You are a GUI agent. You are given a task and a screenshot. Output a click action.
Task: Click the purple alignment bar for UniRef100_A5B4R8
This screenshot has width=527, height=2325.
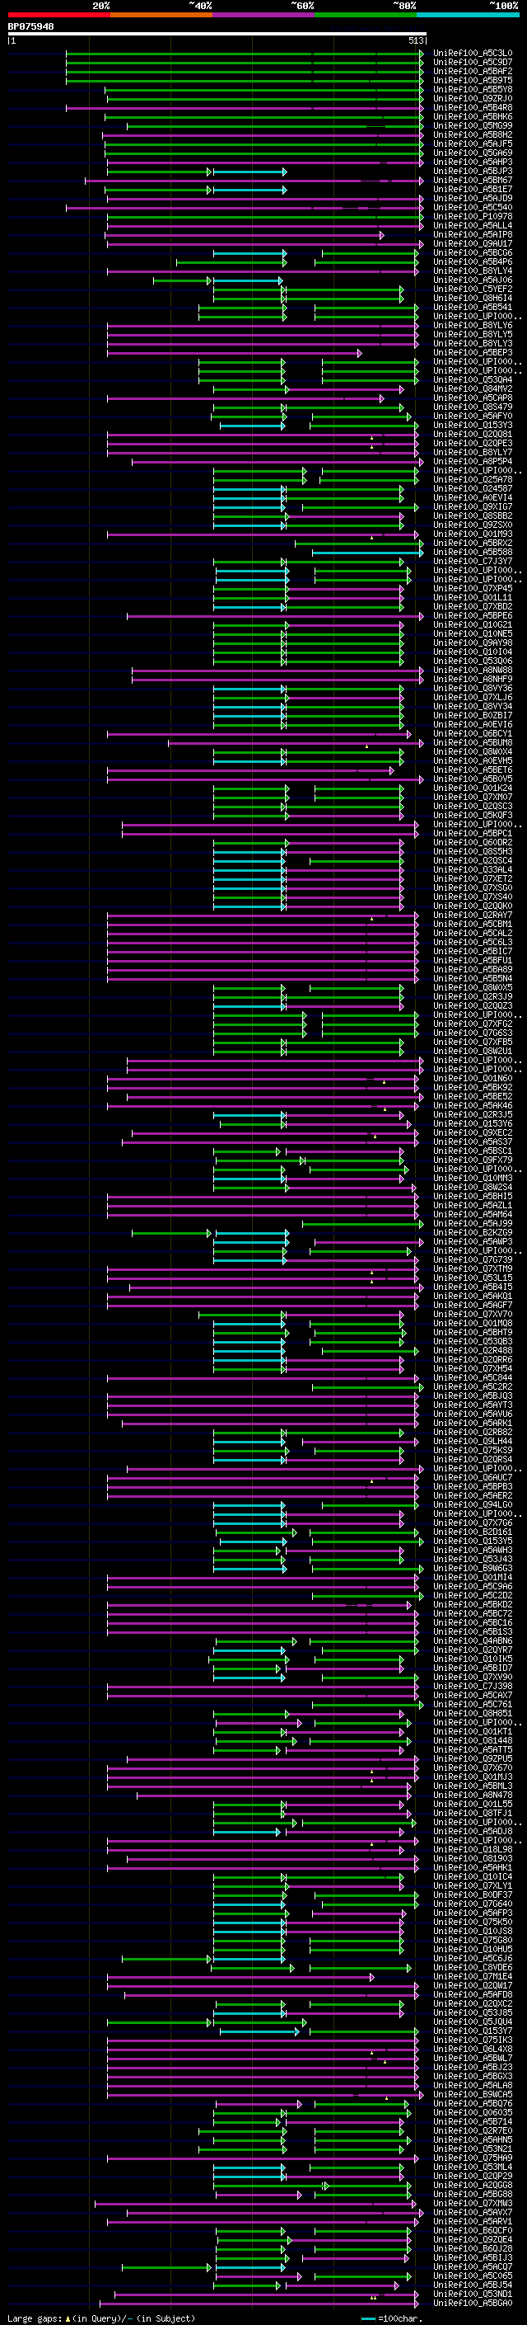pos(244,107)
